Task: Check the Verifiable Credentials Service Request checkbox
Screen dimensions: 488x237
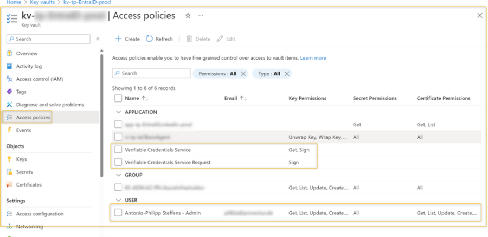Action: (118, 162)
